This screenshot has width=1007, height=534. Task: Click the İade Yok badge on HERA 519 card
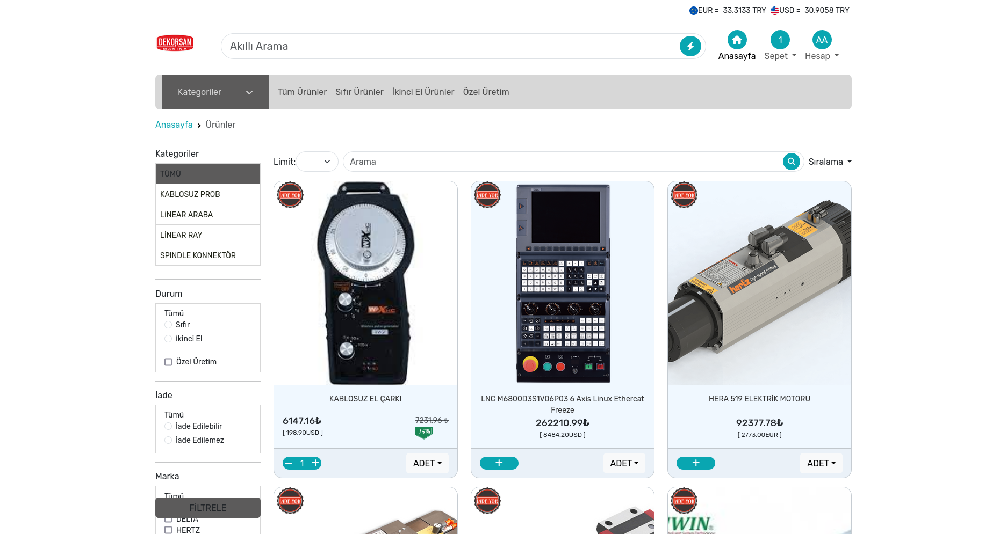(684, 195)
